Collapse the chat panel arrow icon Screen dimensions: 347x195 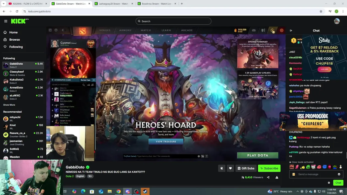click(291, 31)
